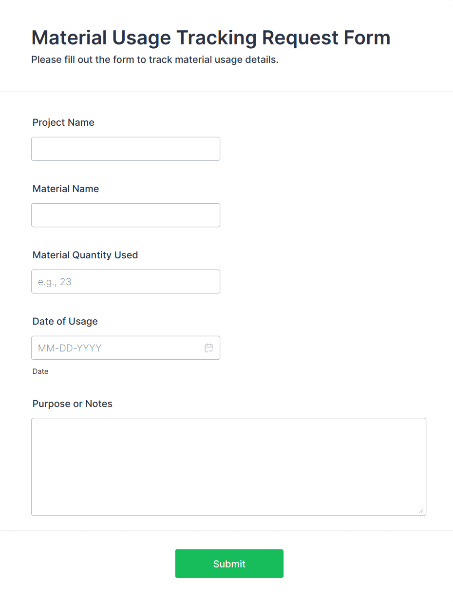Open the calendar date picker icon
Image resolution: width=453 pixels, height=602 pixels.
(x=209, y=348)
